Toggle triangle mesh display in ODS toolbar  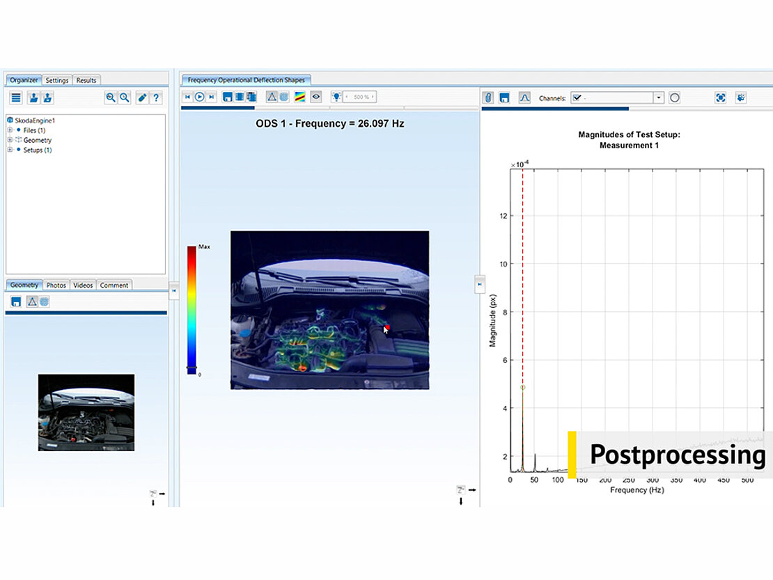point(272,97)
